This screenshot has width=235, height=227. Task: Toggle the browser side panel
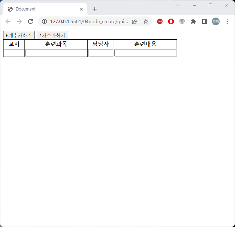tap(205, 21)
